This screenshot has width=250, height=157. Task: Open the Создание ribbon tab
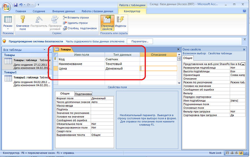coord(39,11)
